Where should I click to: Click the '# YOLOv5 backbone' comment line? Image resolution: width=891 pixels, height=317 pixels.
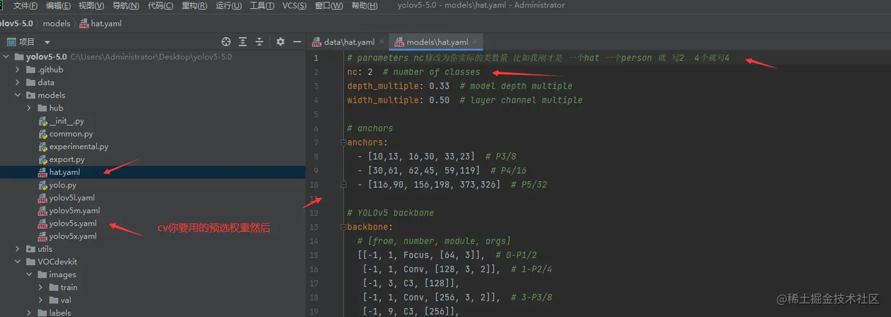pos(390,213)
